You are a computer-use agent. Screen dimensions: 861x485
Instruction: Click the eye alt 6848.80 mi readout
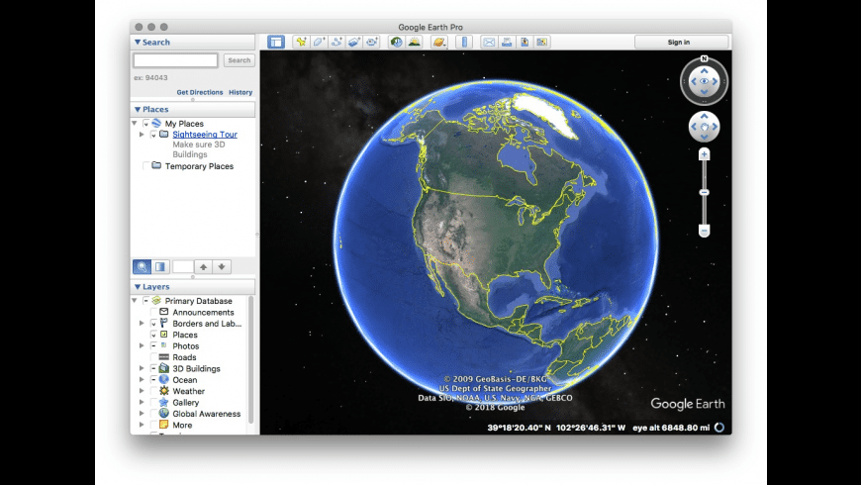(671, 428)
